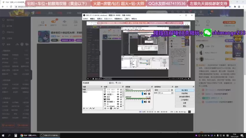Undock the Scene Transitions panel via its float icon
The height and width of the screenshot is (138, 246).
click(x=172, y=87)
